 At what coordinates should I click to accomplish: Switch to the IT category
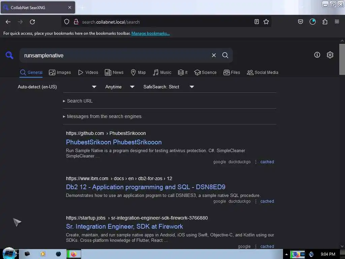[183, 73]
